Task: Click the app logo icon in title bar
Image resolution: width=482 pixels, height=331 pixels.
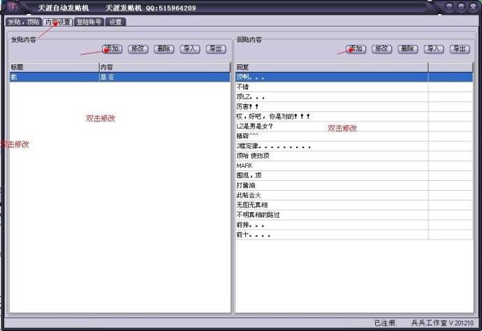Action: (13, 6)
